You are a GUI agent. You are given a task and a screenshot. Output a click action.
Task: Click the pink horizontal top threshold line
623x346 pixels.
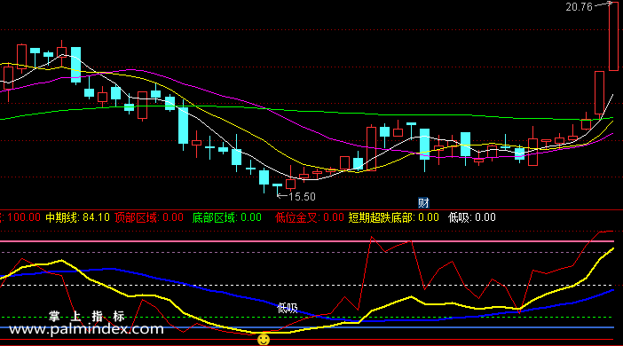(x=307, y=241)
